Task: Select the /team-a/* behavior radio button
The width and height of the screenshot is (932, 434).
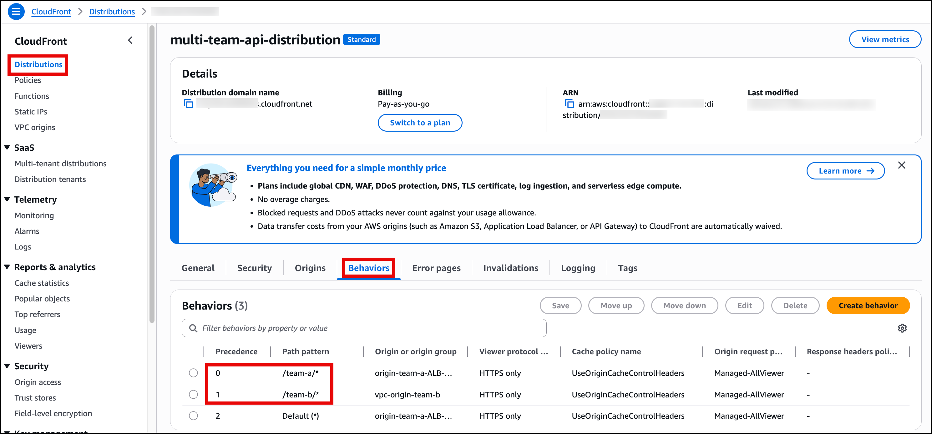Action: (193, 373)
